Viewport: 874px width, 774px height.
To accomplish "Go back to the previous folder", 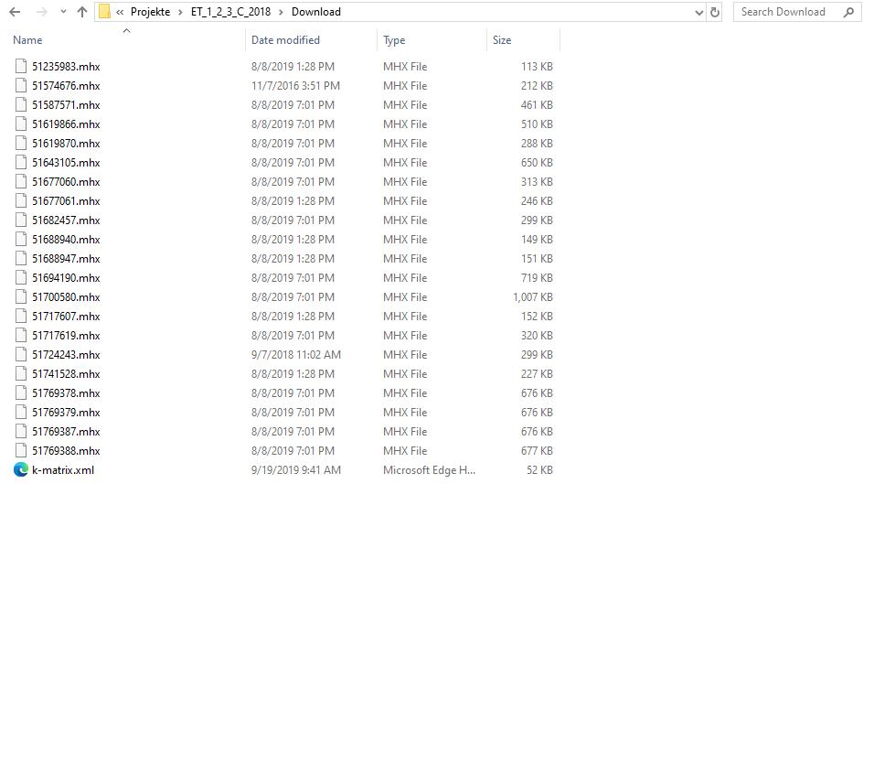I will click(15, 12).
